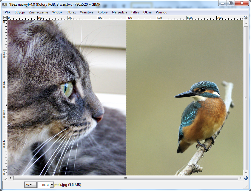Screen dimensions: 251x191
Task: Open the Pomoc menu
Action: [161, 12]
